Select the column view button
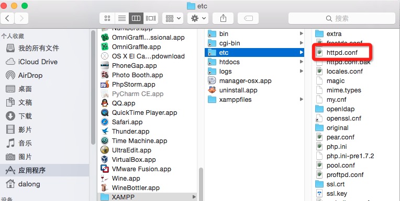400x201 pixels. [136, 18]
